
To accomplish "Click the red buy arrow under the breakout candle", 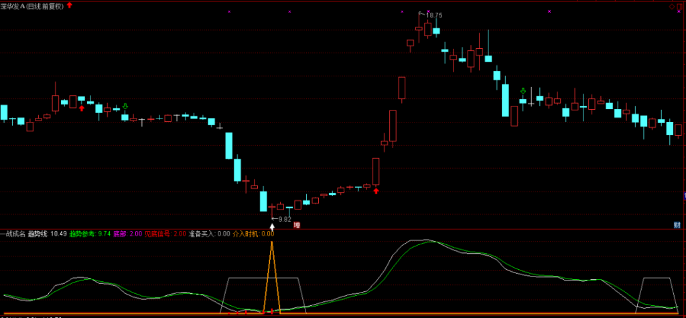I will coord(376,191).
